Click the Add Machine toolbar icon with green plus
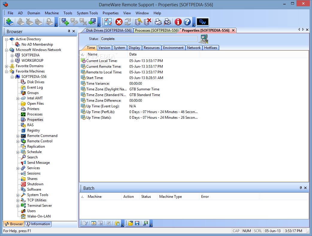Screen dimensions: 312x236 point(10,22)
